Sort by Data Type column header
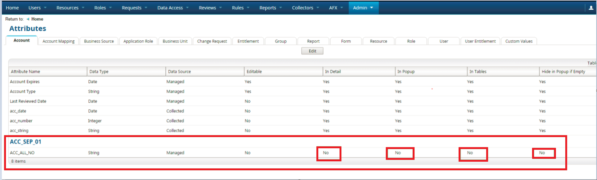Viewport: 597px width, 180px height. (x=99, y=72)
